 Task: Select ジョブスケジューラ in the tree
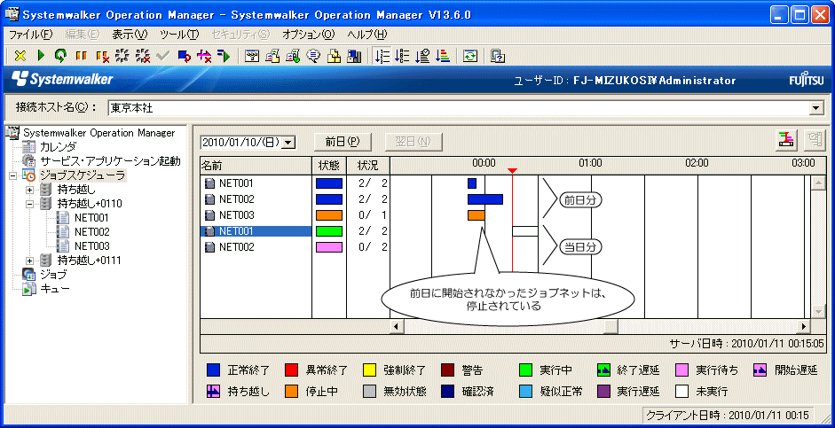coord(83,175)
